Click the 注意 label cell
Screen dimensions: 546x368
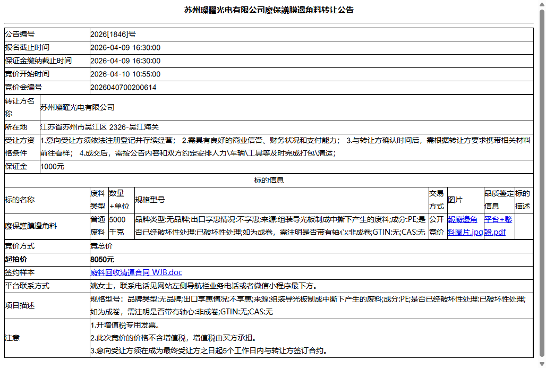click(x=47, y=338)
